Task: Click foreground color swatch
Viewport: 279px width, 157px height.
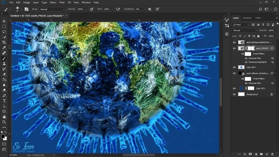Action: [3, 137]
